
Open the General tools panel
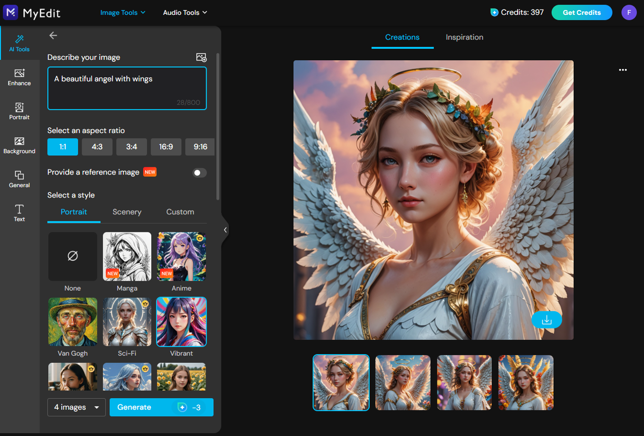click(19, 178)
